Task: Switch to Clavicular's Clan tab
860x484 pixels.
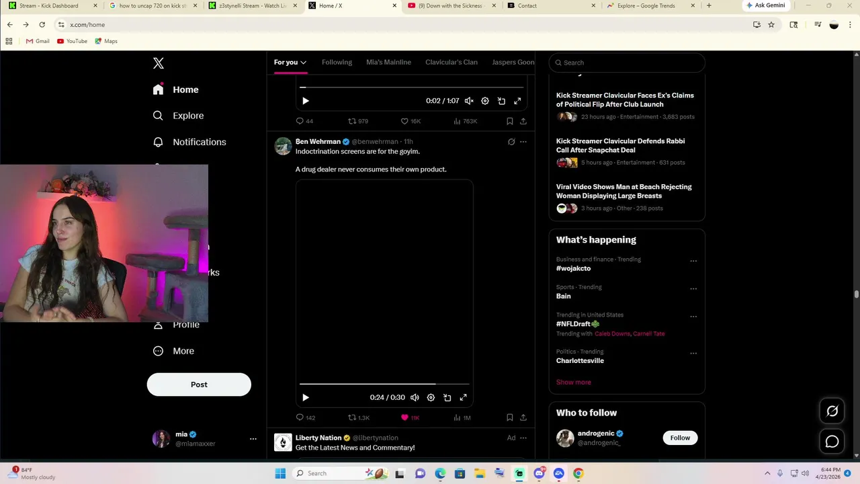Action: [x=451, y=63]
